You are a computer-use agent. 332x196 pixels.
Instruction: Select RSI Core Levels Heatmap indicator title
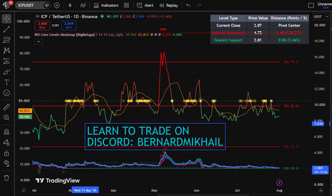(64, 35)
